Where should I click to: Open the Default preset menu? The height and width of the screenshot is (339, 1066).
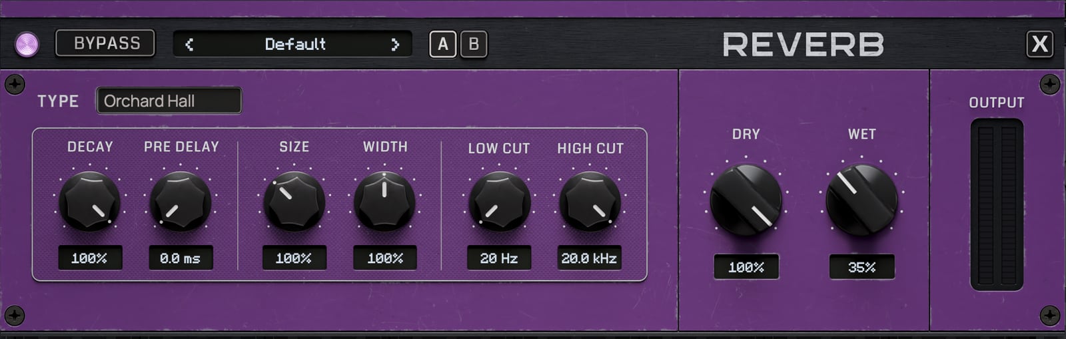coord(294,44)
